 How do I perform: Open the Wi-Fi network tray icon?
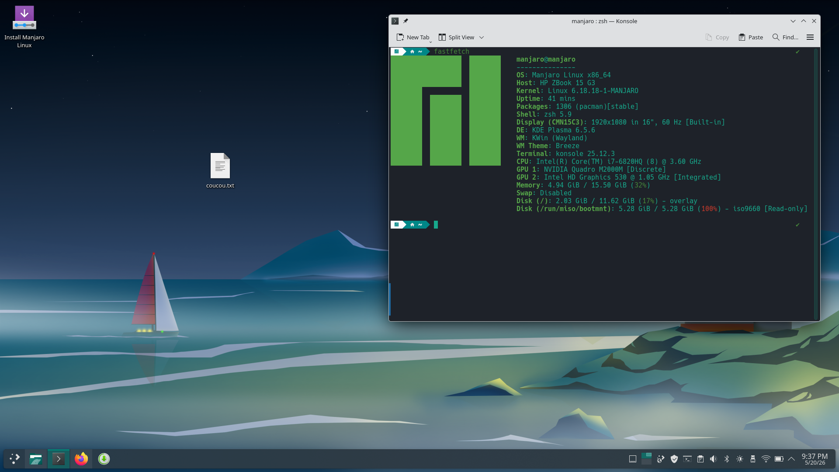(766, 459)
